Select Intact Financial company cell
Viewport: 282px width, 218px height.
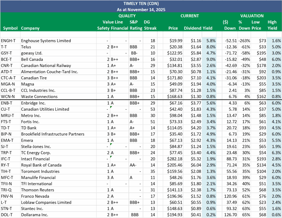click(x=58, y=159)
